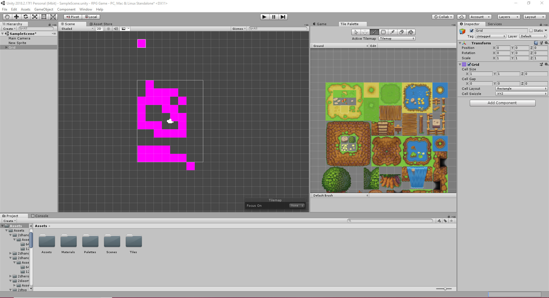Switch to the Console tab

(x=40, y=216)
